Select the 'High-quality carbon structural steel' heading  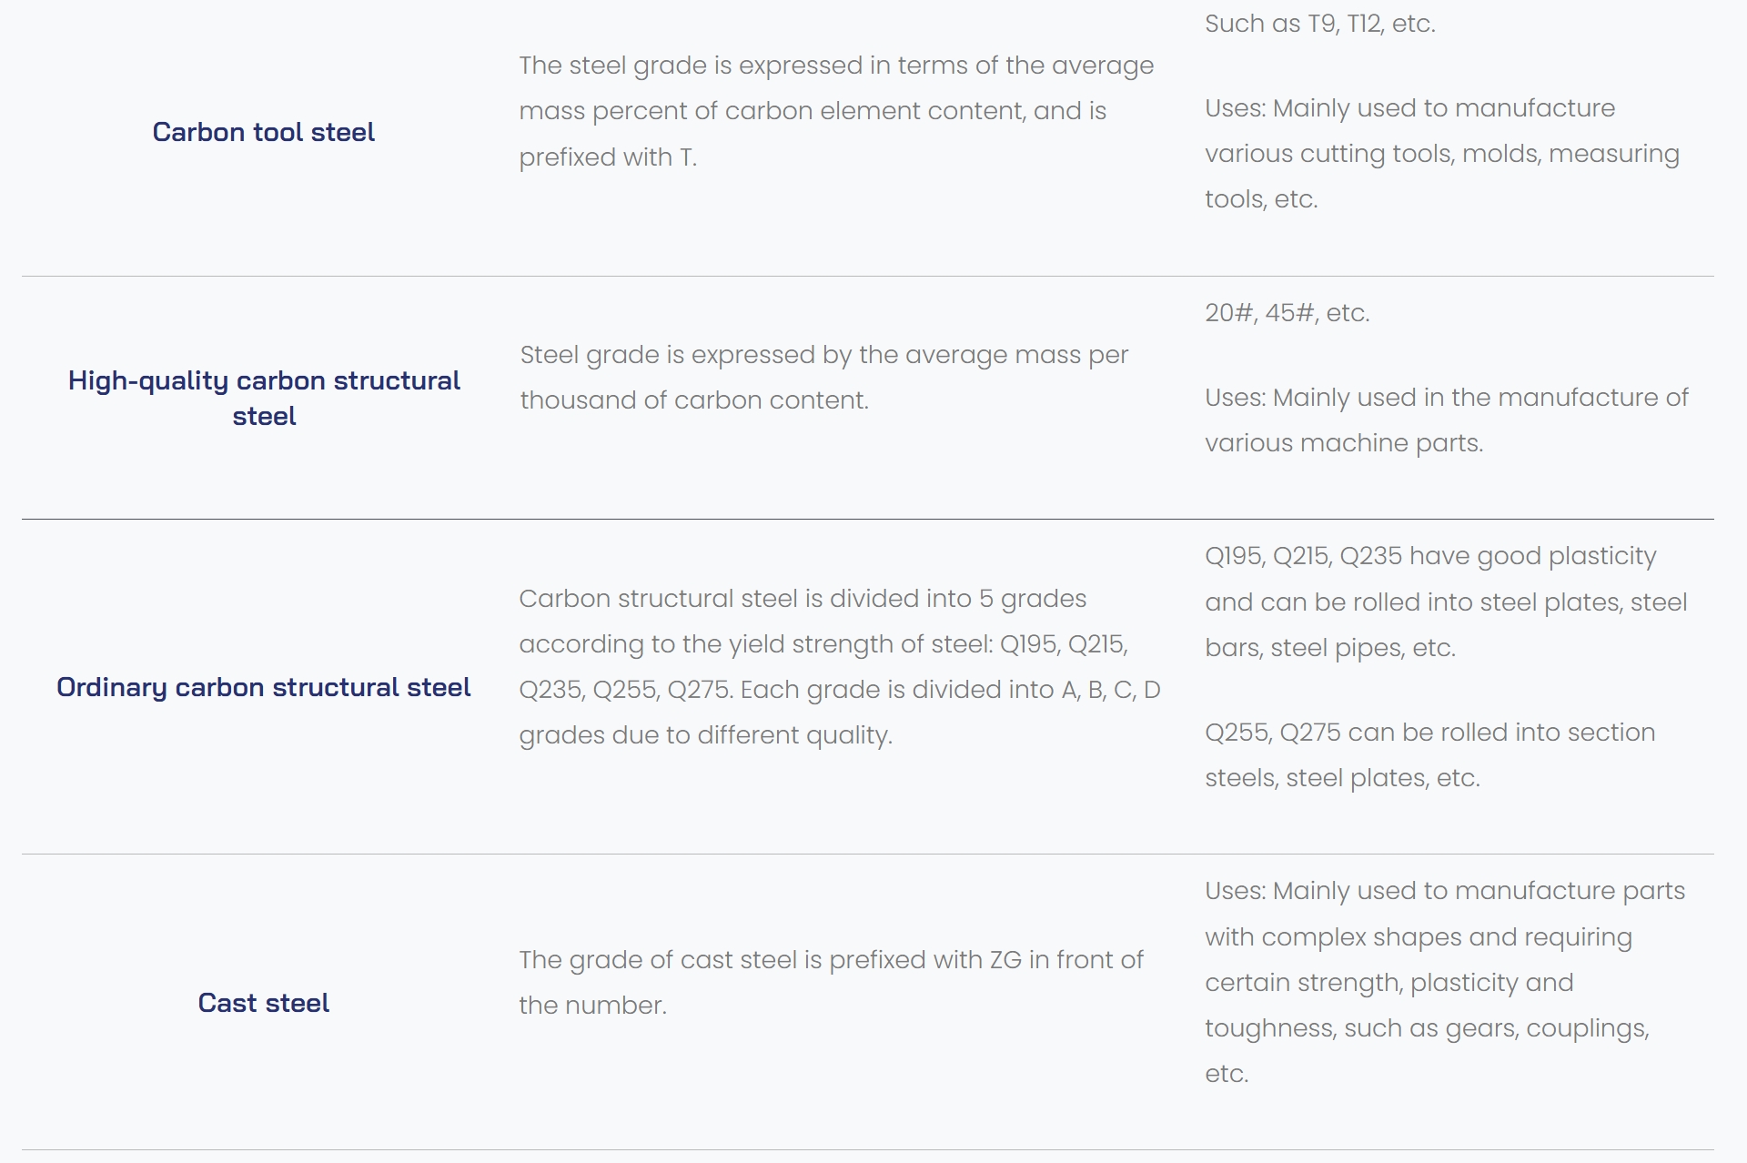(x=264, y=398)
